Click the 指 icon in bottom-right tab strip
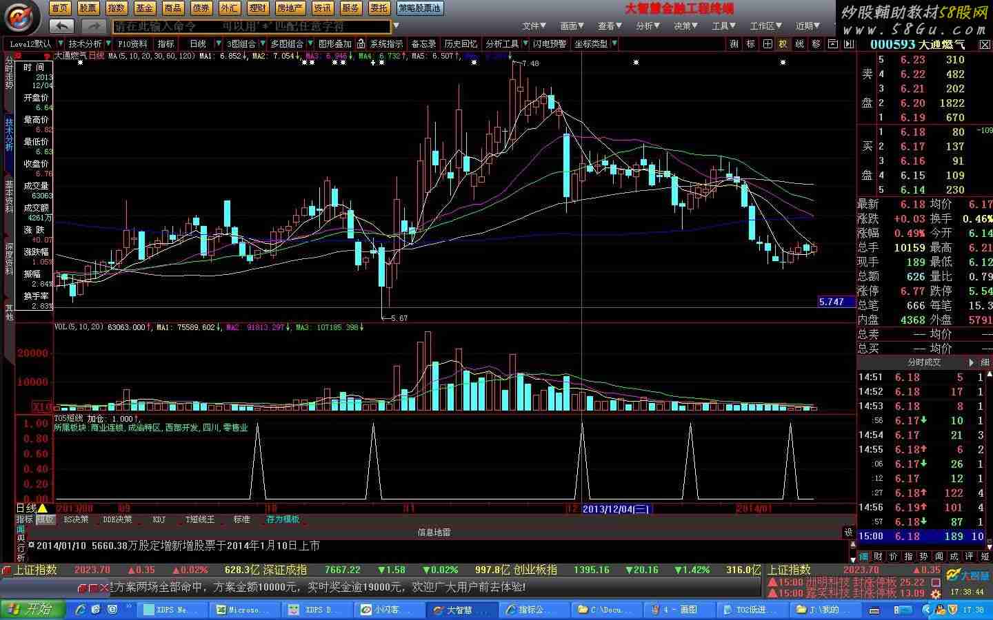 [x=908, y=556]
